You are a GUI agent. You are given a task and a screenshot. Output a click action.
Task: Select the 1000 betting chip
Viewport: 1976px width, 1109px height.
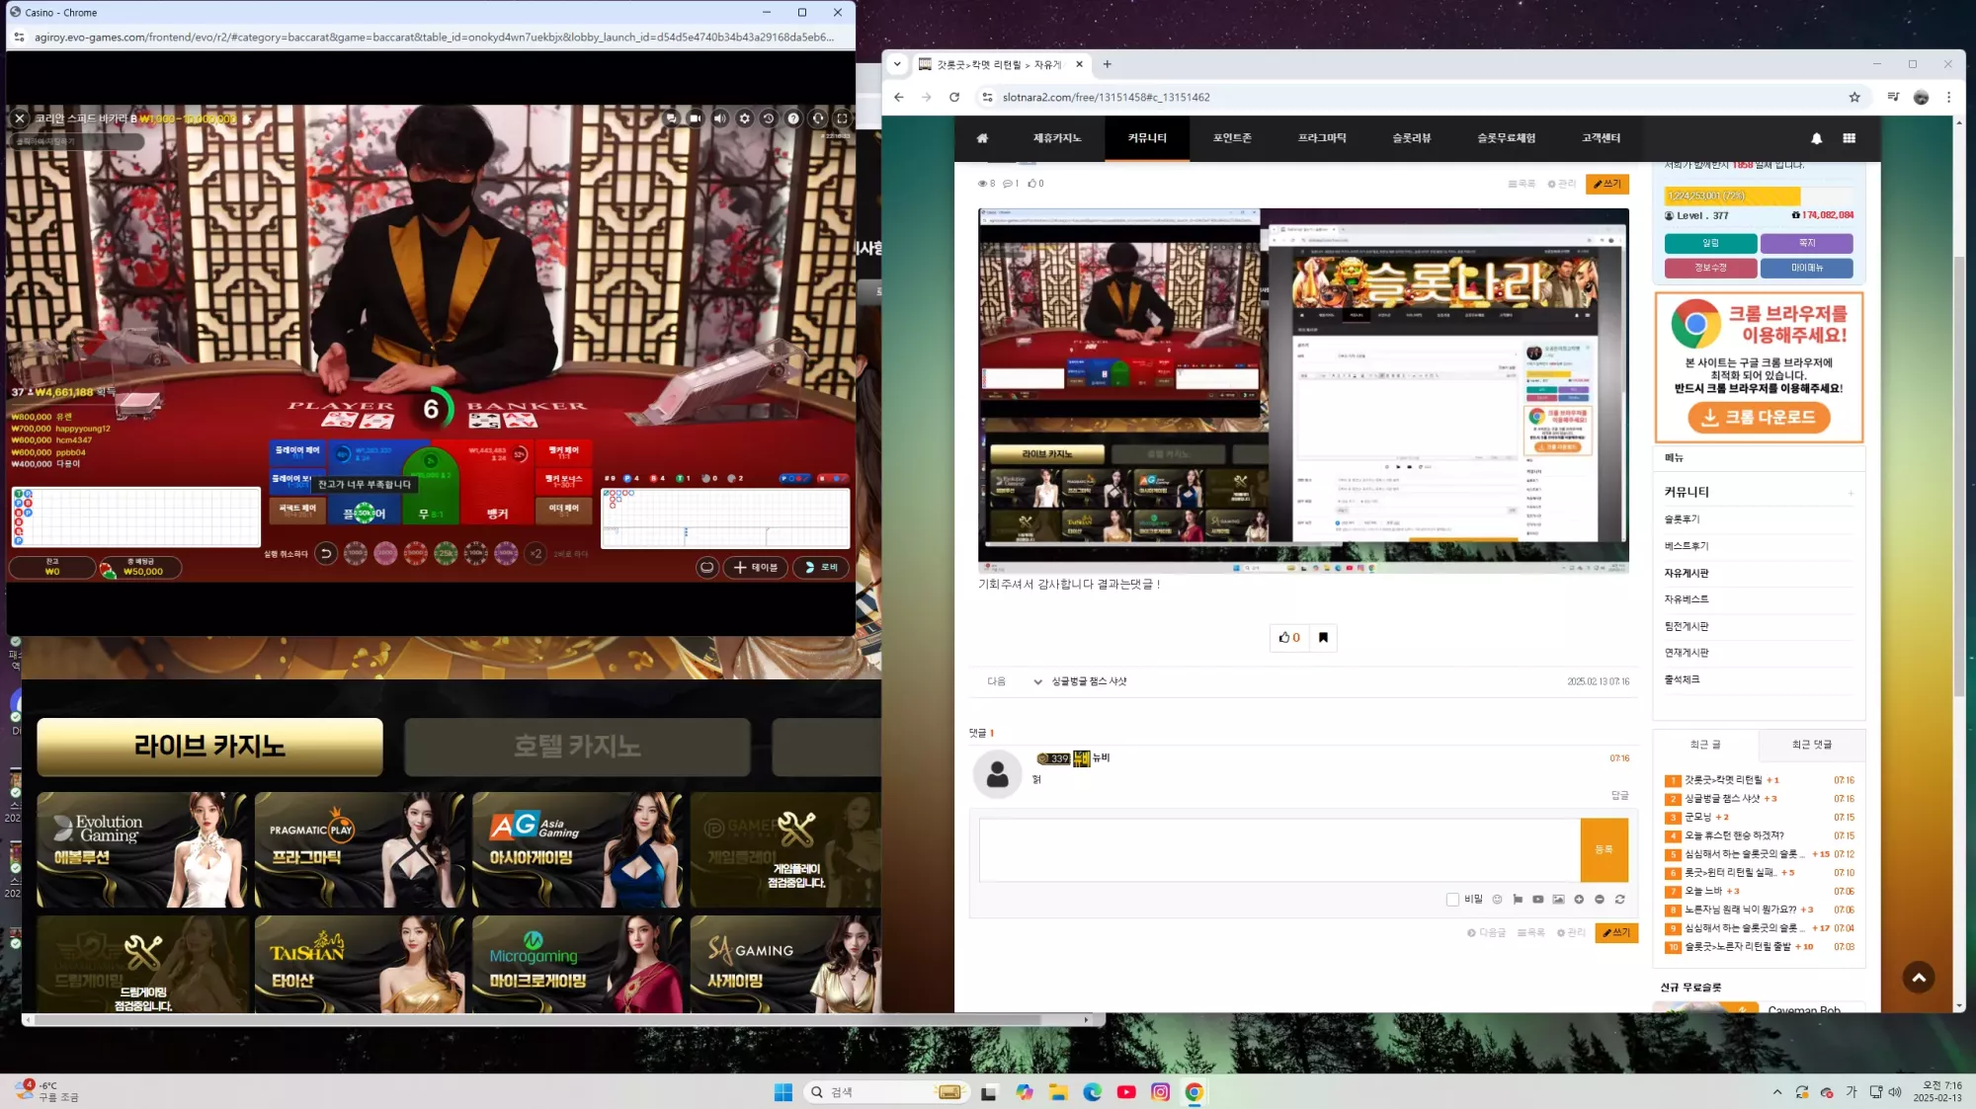tap(356, 554)
